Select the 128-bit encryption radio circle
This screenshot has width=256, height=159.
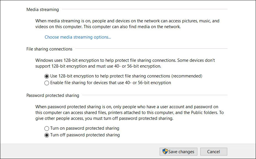point(47,76)
